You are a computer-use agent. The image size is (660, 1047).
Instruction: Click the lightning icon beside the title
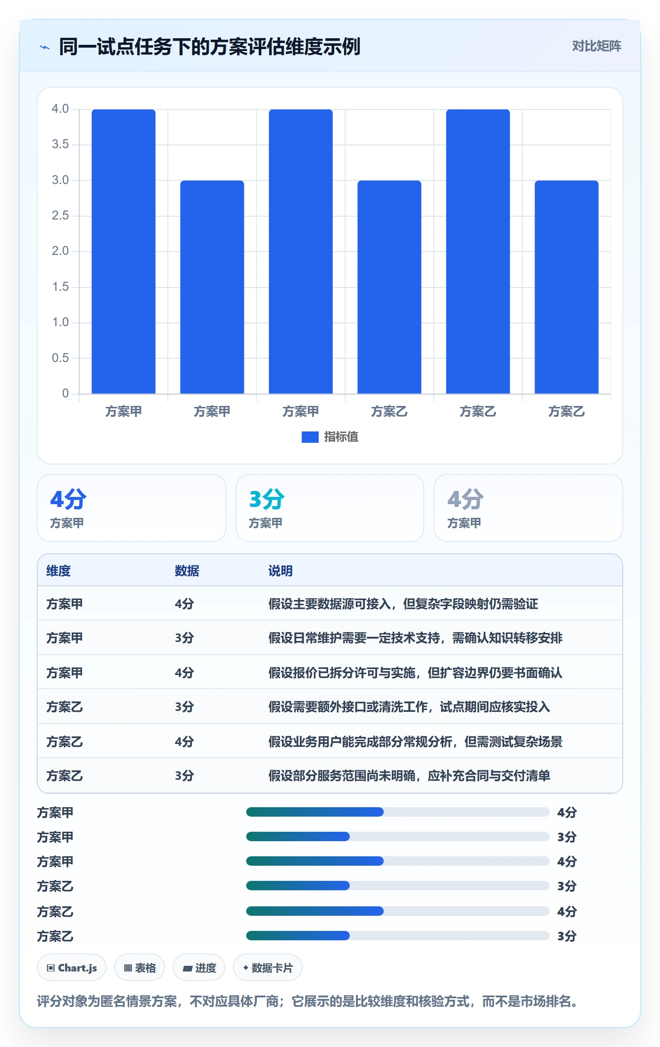coord(44,47)
